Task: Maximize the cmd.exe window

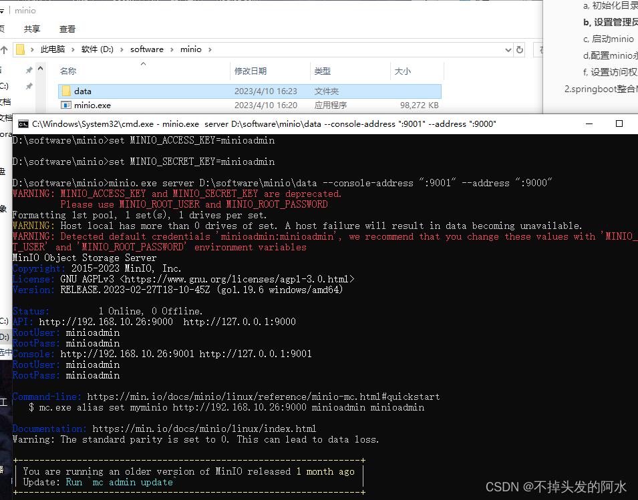Action: pos(619,123)
